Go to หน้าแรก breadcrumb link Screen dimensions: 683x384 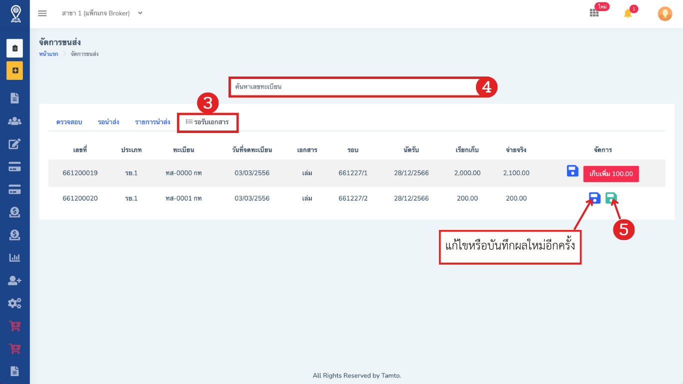tap(48, 54)
